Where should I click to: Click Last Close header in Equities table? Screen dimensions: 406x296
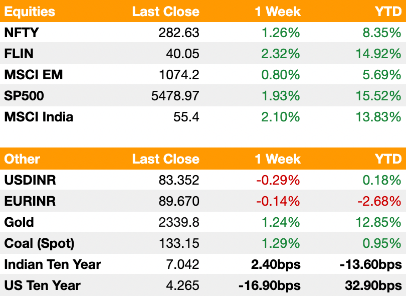tap(166, 12)
